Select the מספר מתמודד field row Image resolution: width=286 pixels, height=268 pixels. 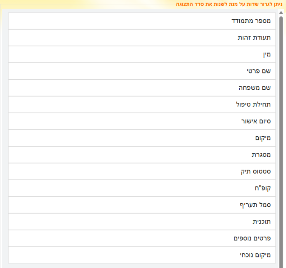click(x=142, y=21)
